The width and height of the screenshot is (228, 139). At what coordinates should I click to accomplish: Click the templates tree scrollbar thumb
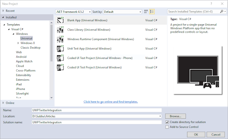click(51, 43)
